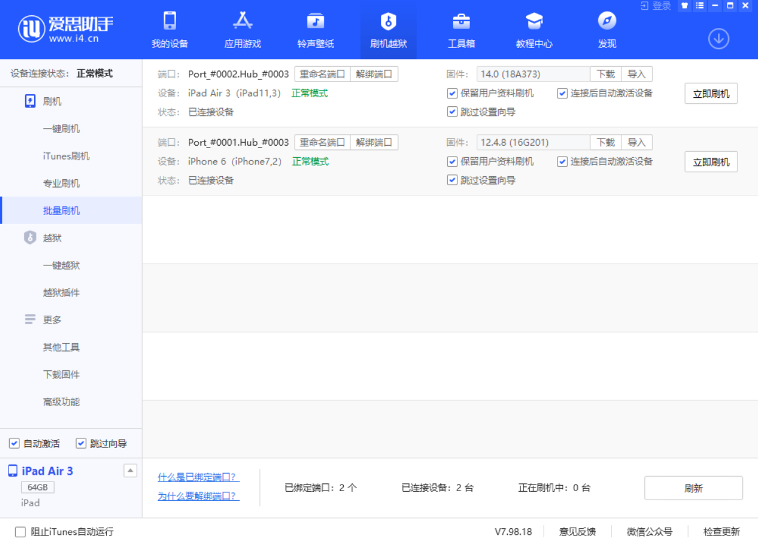Click the firmware field 12.4.8 (16G201)
758x544 pixels.
pyautogui.click(x=533, y=142)
